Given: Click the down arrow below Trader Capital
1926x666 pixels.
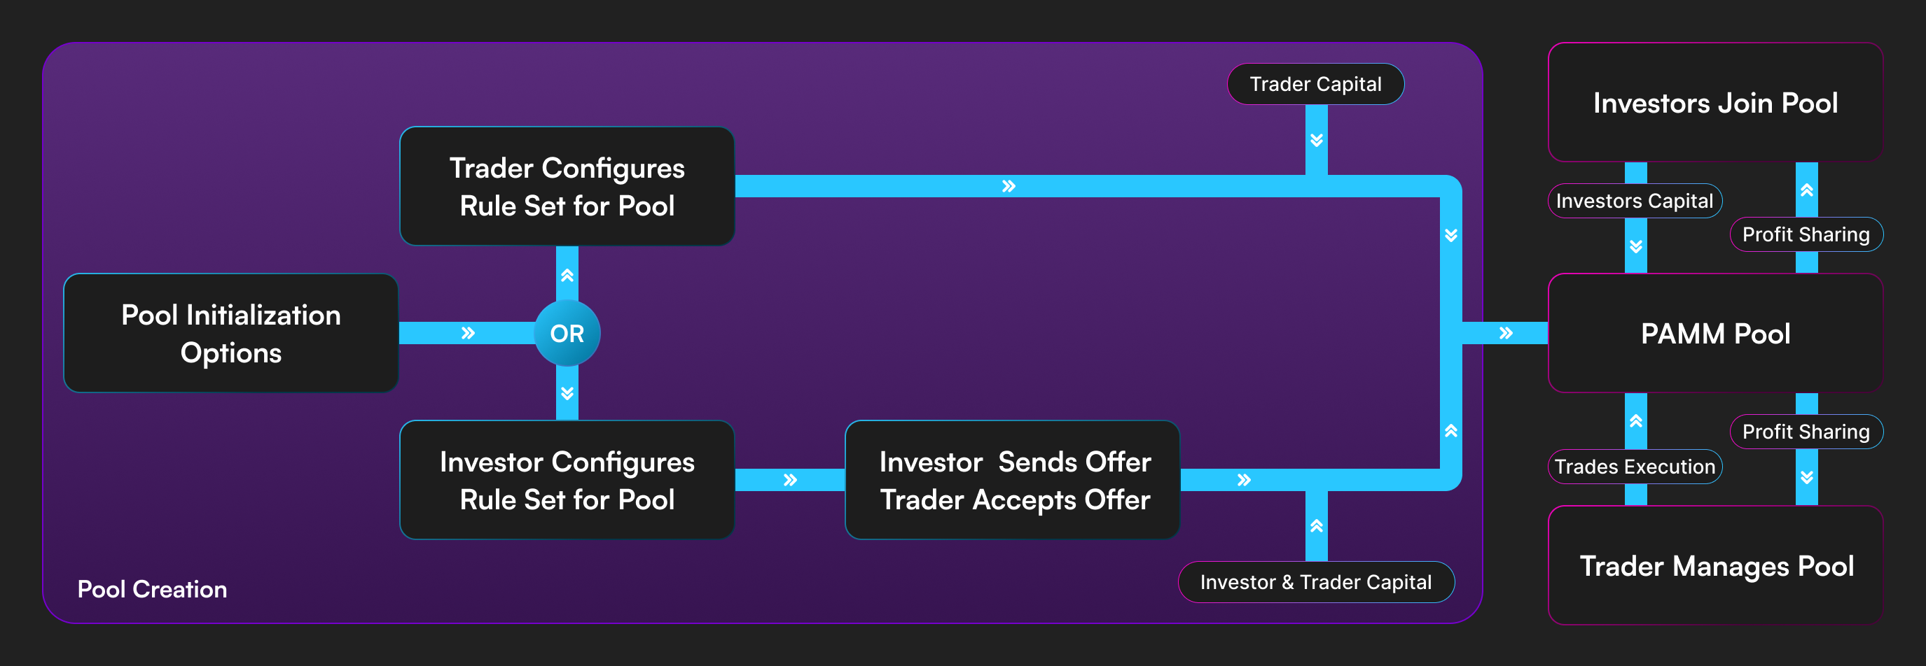Looking at the screenshot, I should point(1317,140).
